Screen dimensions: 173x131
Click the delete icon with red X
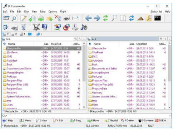click(x=58, y=18)
